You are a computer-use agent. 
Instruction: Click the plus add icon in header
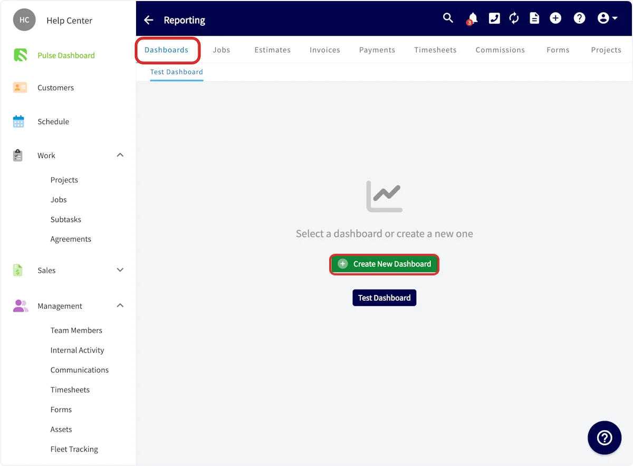pos(555,18)
